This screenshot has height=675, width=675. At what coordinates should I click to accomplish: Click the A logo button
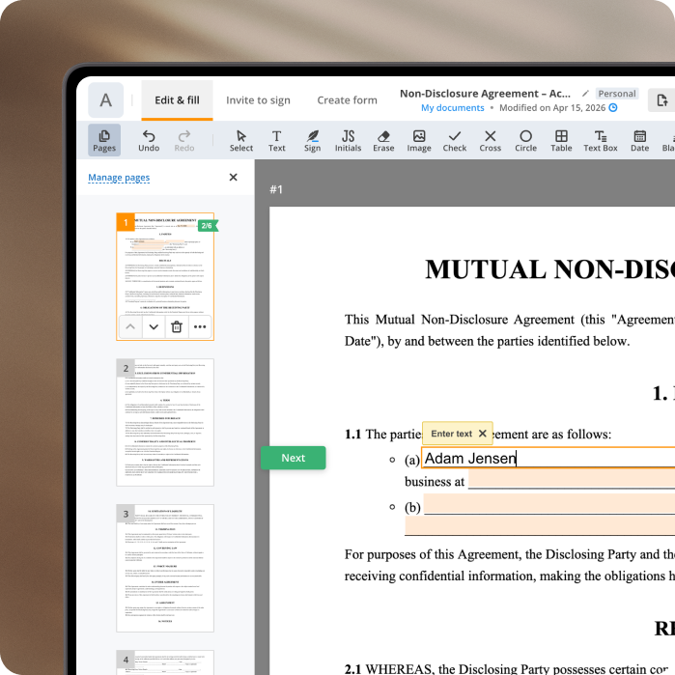(105, 100)
